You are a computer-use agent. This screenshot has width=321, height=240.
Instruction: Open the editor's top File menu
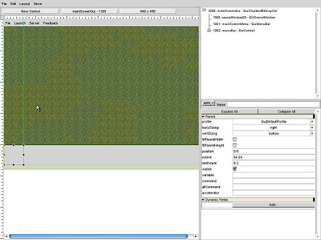[x=4, y=4]
